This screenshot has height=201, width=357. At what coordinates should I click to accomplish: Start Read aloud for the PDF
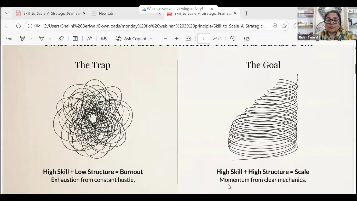click(89, 39)
